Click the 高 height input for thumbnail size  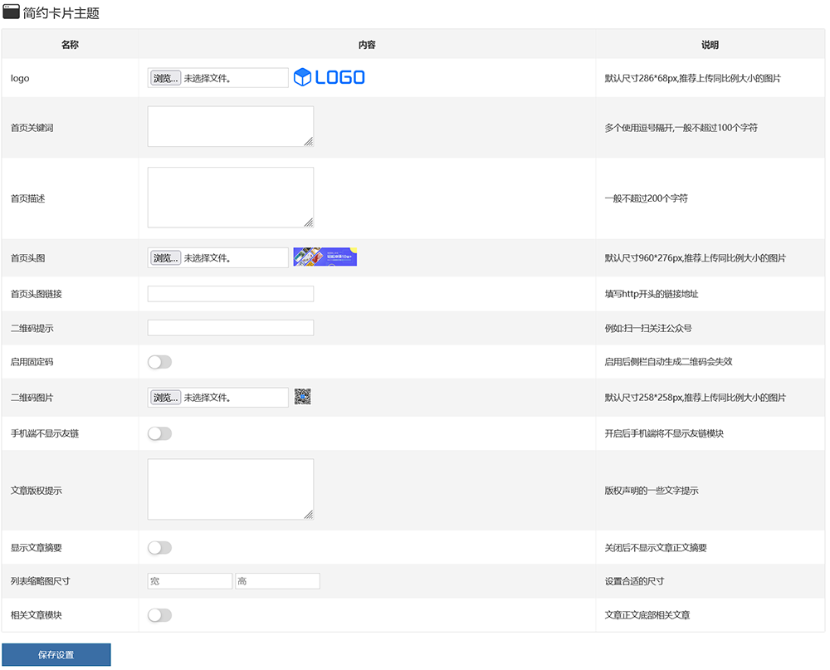277,580
